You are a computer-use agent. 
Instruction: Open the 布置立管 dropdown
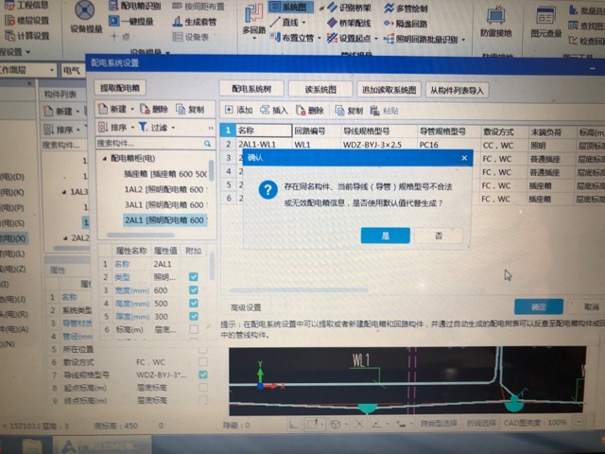(320, 38)
